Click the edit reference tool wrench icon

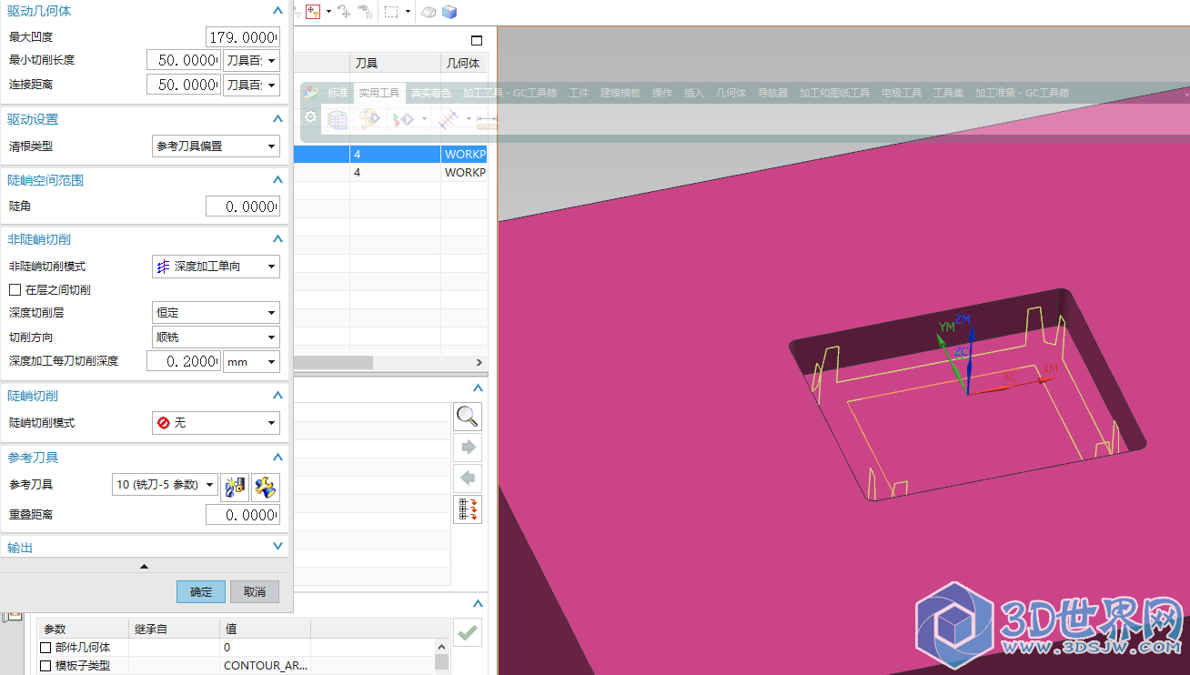point(266,486)
